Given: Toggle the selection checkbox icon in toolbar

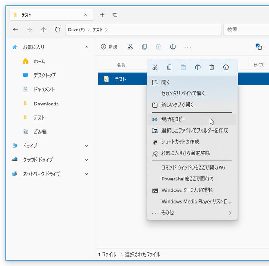Looking at the screenshot, I should [x=259, y=47].
